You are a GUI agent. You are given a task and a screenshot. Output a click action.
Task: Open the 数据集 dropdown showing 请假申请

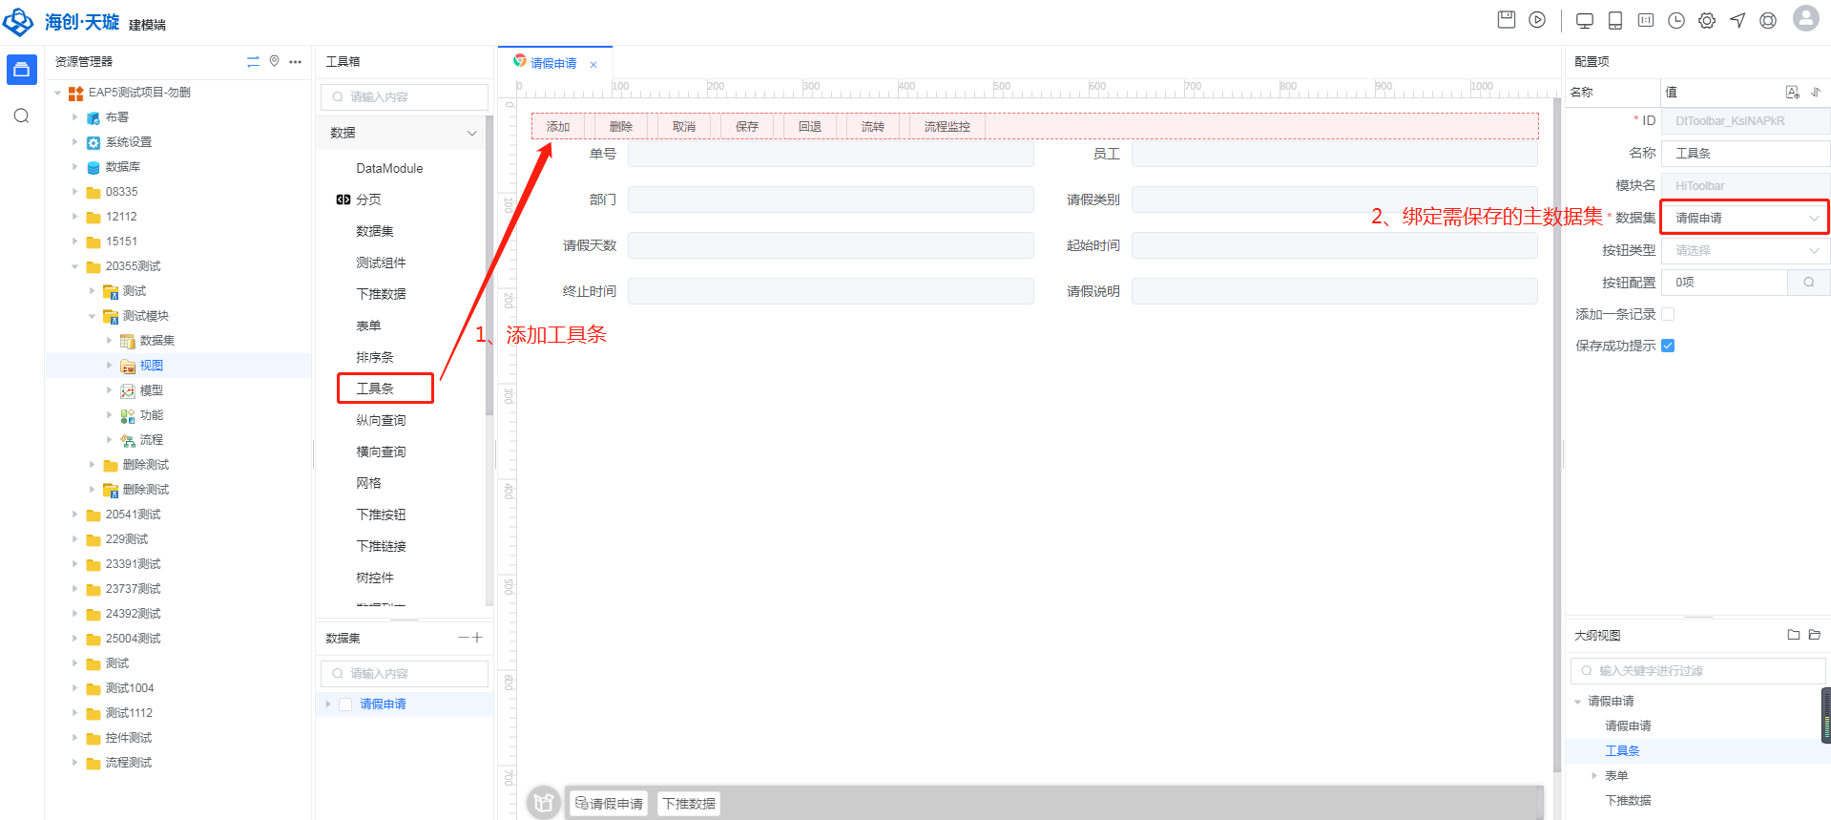click(1744, 218)
